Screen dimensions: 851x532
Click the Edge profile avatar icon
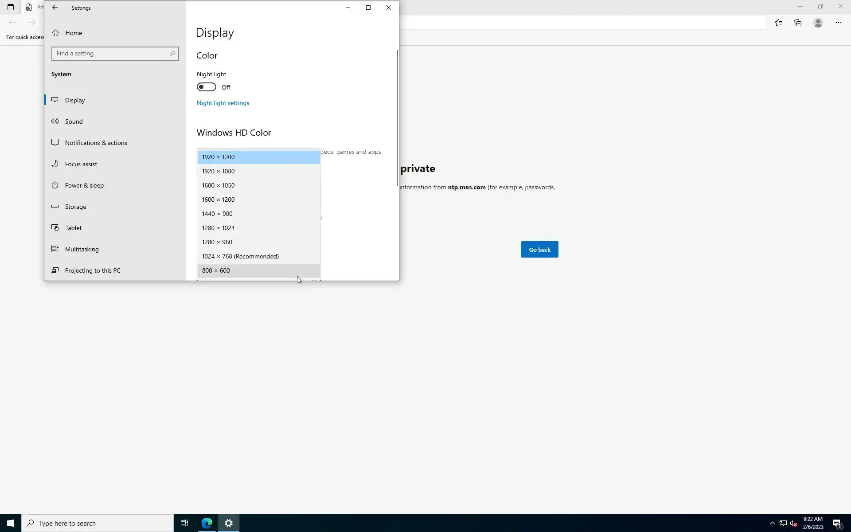pyautogui.click(x=818, y=23)
